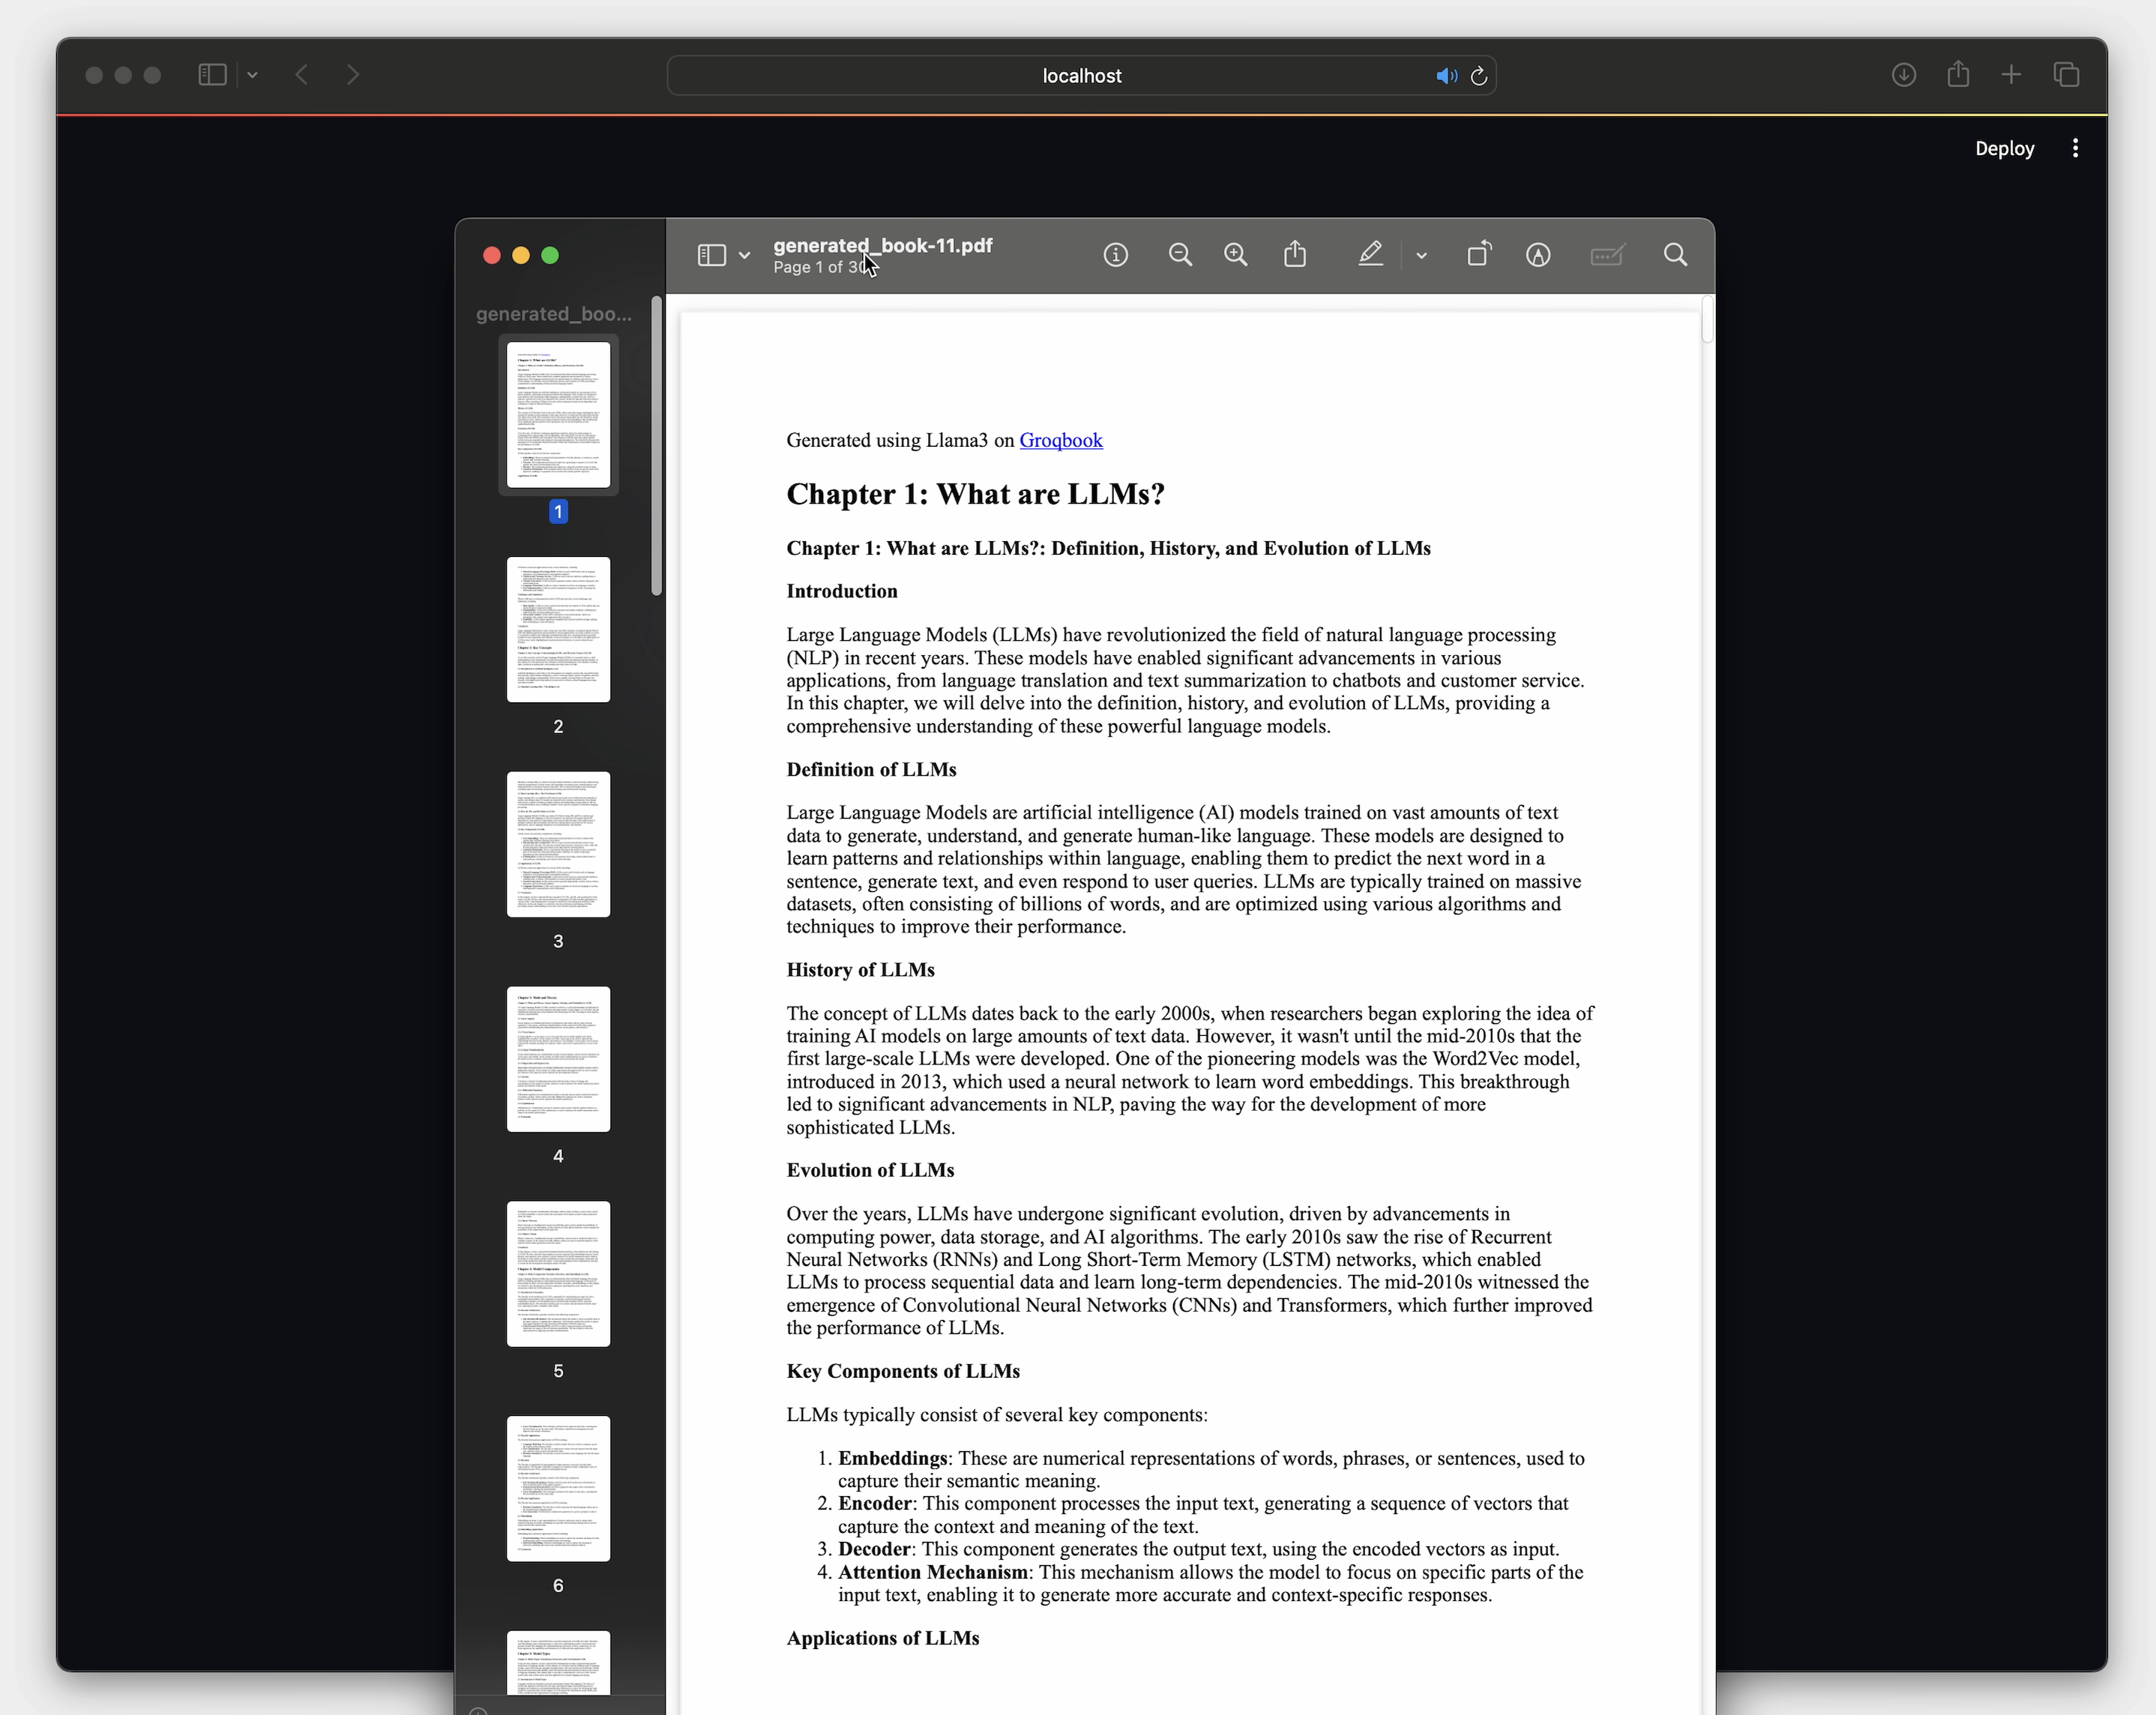Open the search field magnifier in Preview
The image size is (2156, 1715).
pyautogui.click(x=1675, y=255)
